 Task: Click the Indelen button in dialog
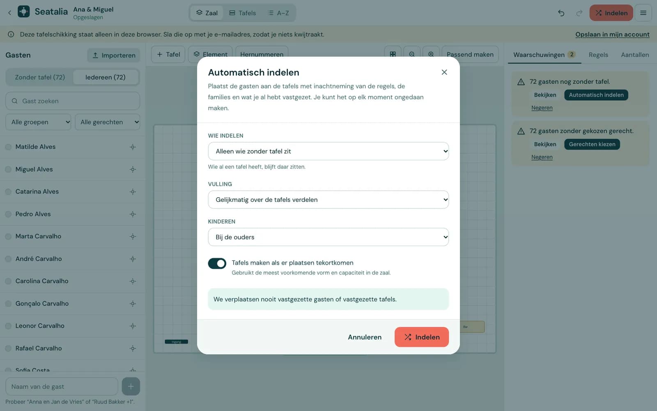(422, 337)
